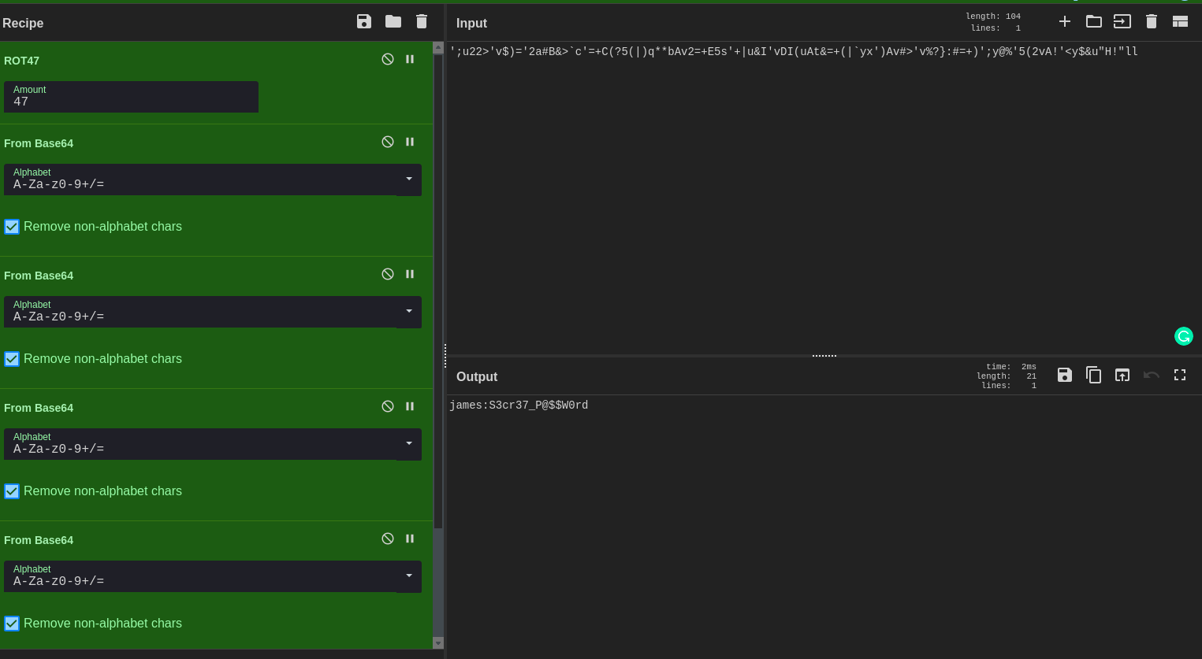This screenshot has height=659, width=1202.
Task: Click the third From Base64 title
Action: (39, 408)
